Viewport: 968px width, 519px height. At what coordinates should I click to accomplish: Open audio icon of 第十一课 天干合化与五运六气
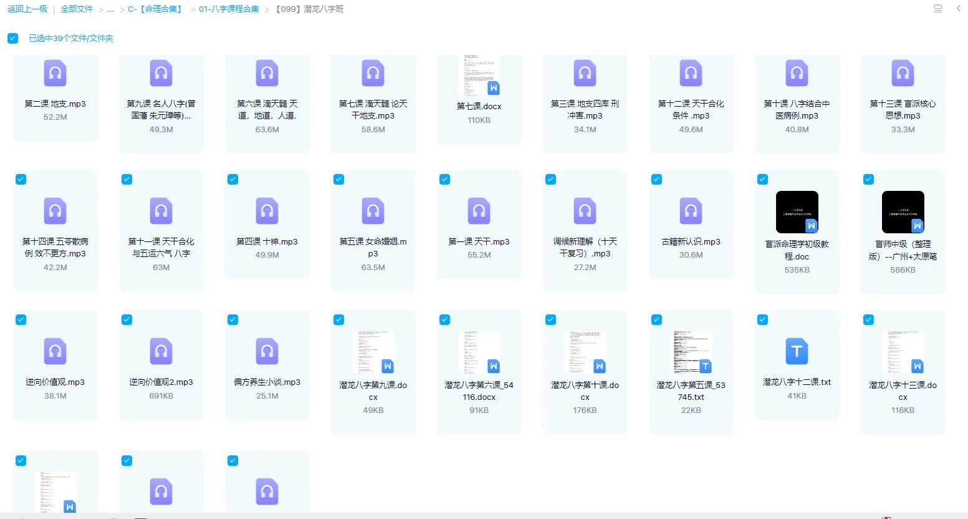click(161, 211)
